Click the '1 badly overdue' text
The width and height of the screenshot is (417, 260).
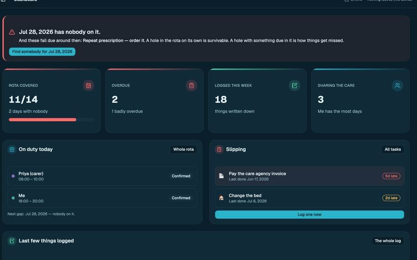pyautogui.click(x=127, y=111)
